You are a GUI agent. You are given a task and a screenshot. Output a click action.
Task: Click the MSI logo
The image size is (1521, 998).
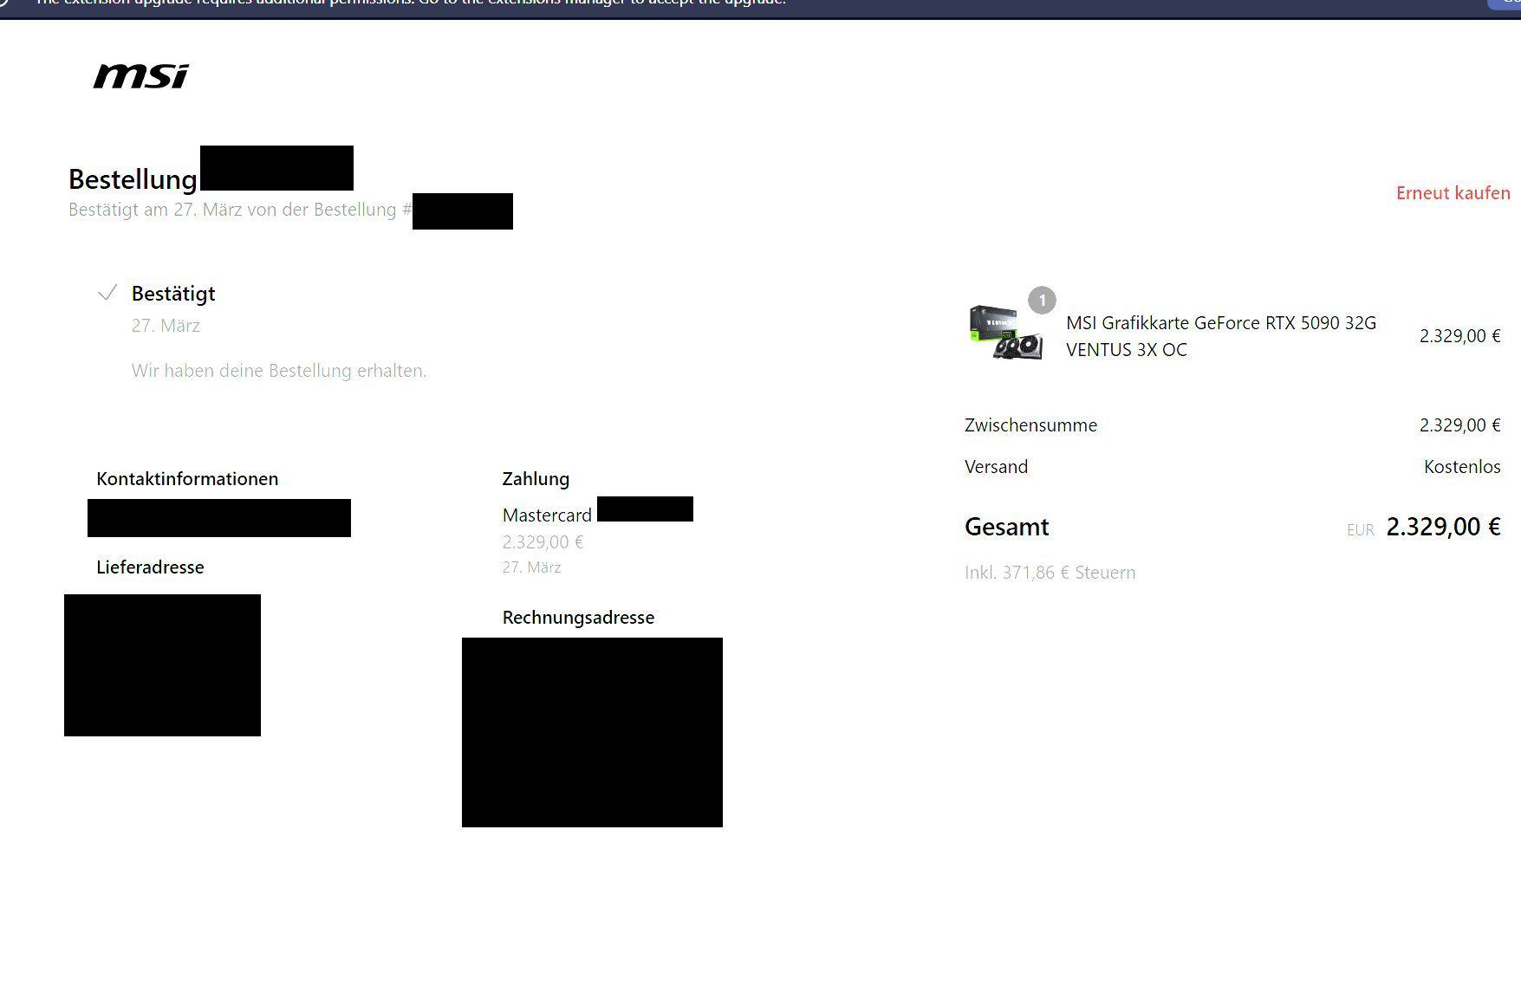140,76
